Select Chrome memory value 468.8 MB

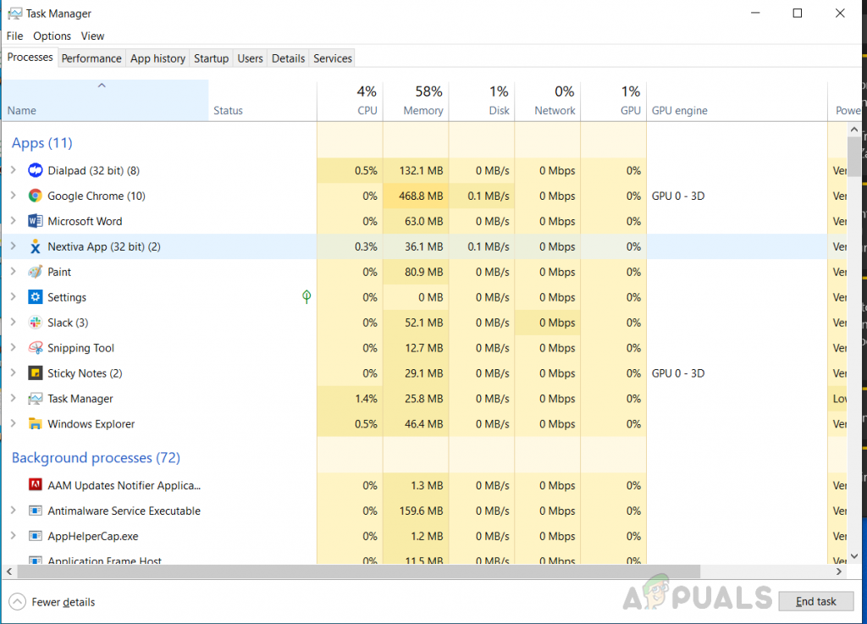416,196
